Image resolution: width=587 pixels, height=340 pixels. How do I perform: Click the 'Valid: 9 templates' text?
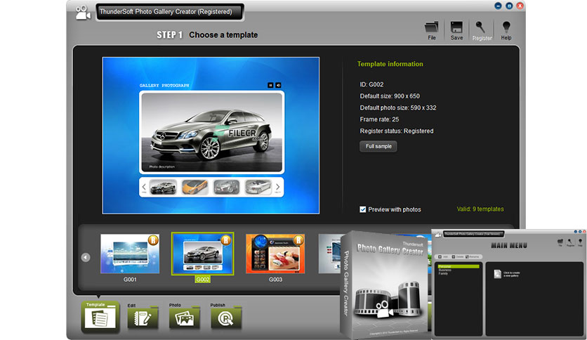coord(480,209)
